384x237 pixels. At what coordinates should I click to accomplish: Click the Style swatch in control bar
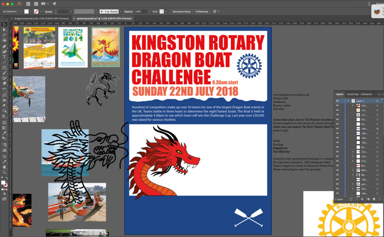162,12
